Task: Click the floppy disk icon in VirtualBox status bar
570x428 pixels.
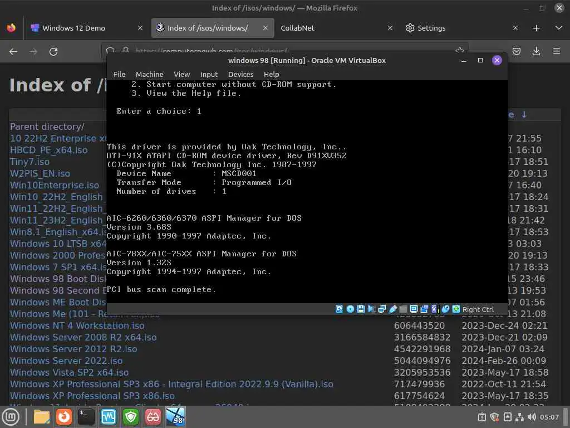Action: click(361, 309)
